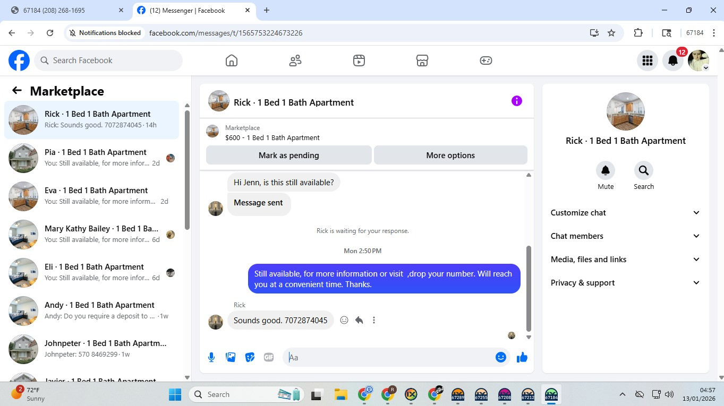React to Rick's message with emoji icon
Screen dimensions: 724x406
coord(344,320)
